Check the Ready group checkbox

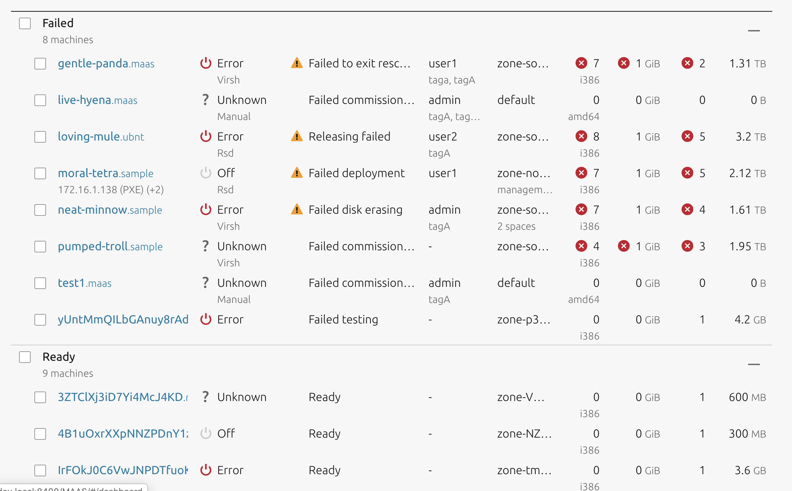24,357
